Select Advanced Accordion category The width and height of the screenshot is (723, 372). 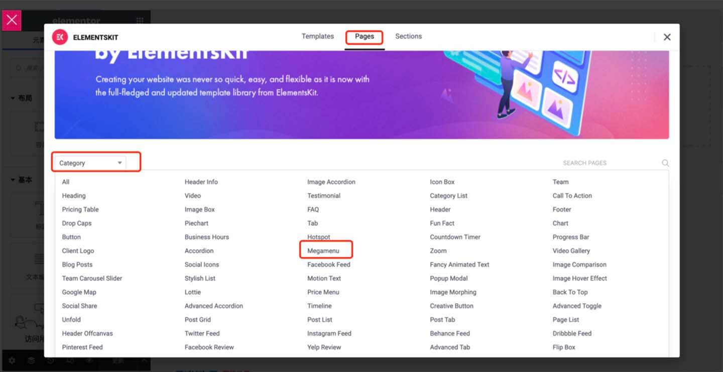tap(214, 306)
